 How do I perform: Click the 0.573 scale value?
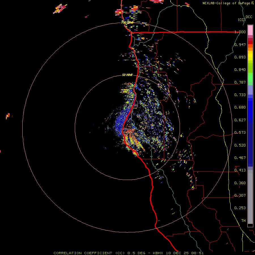(240, 133)
